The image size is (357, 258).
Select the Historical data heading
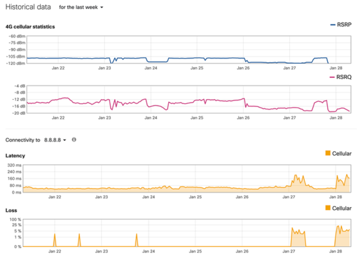coord(28,7)
